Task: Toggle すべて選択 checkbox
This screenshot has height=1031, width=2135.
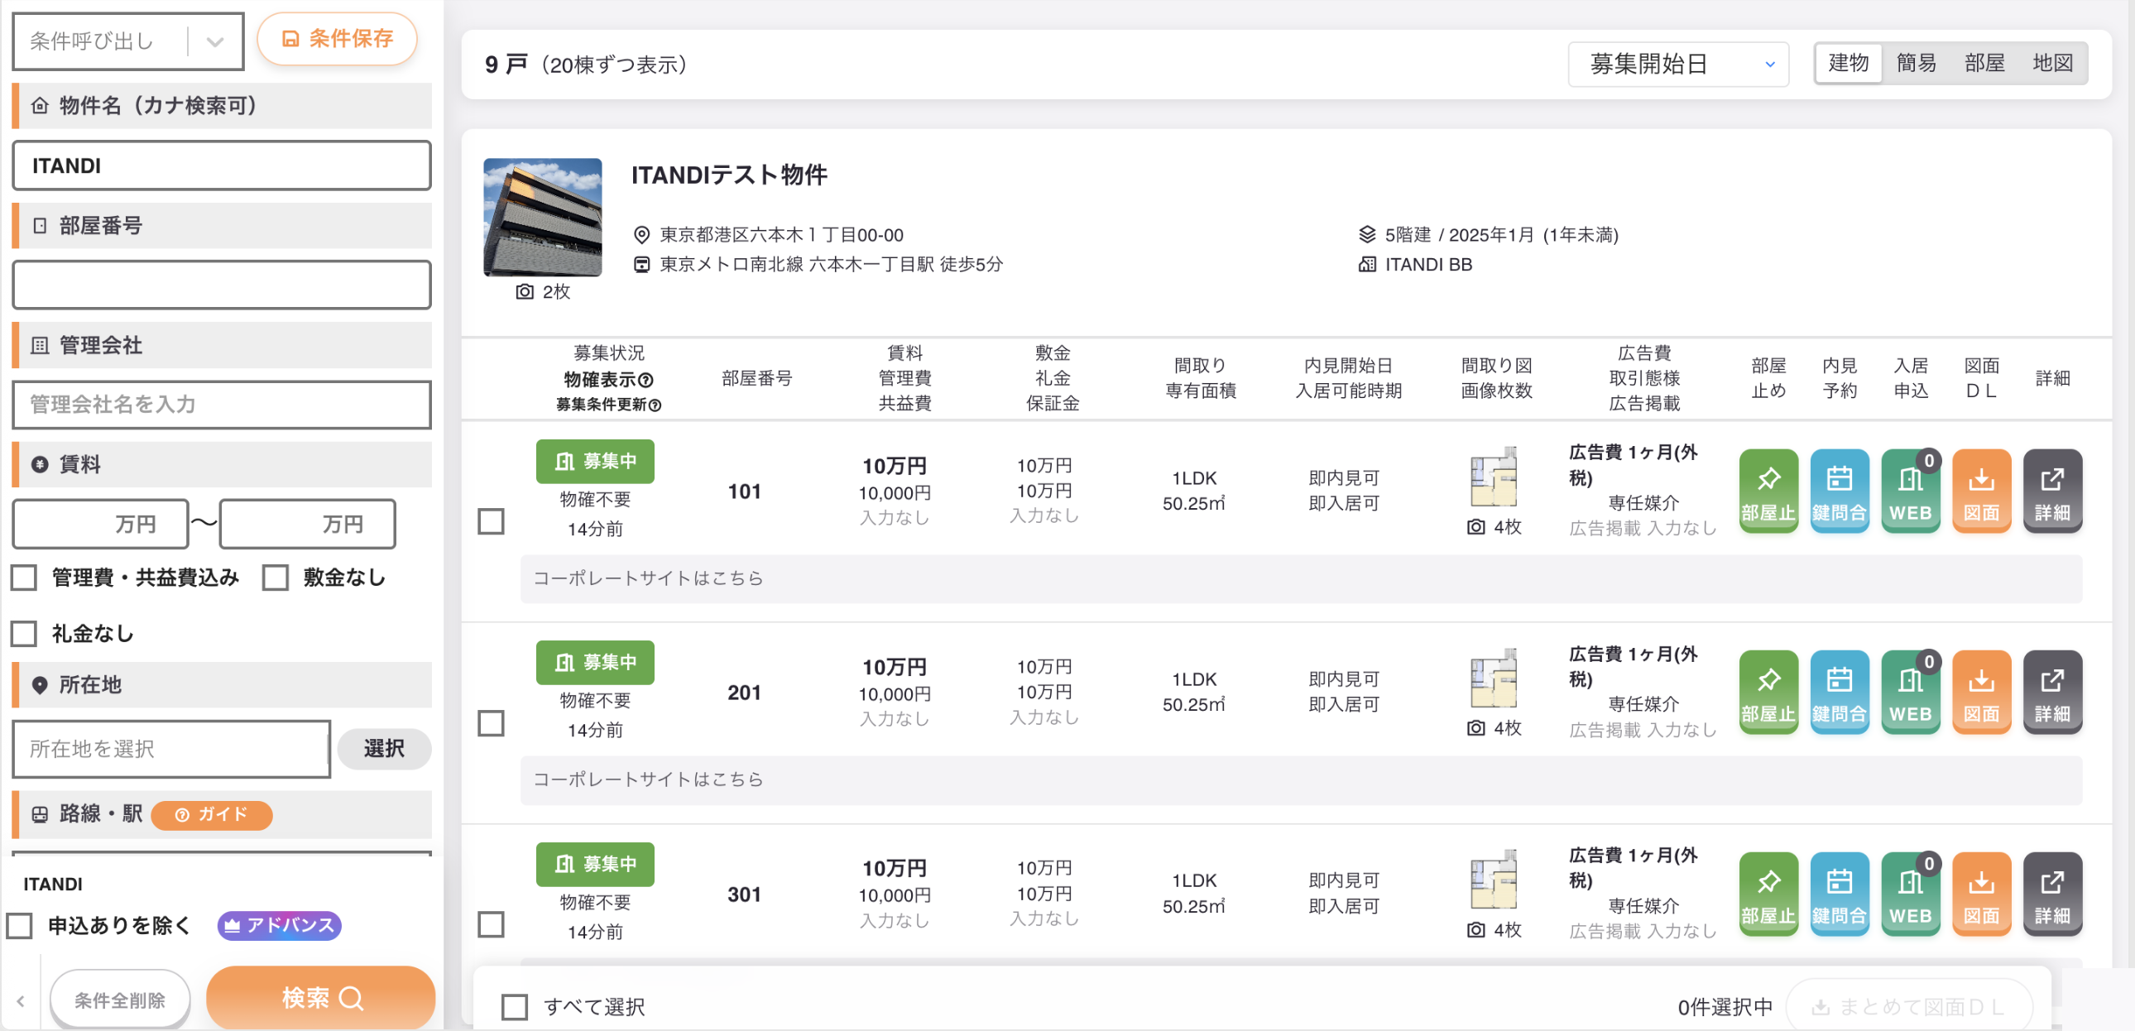Action: [515, 1007]
